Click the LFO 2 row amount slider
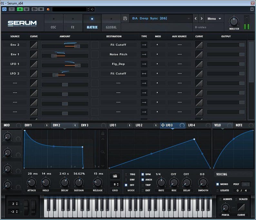 click(65, 75)
